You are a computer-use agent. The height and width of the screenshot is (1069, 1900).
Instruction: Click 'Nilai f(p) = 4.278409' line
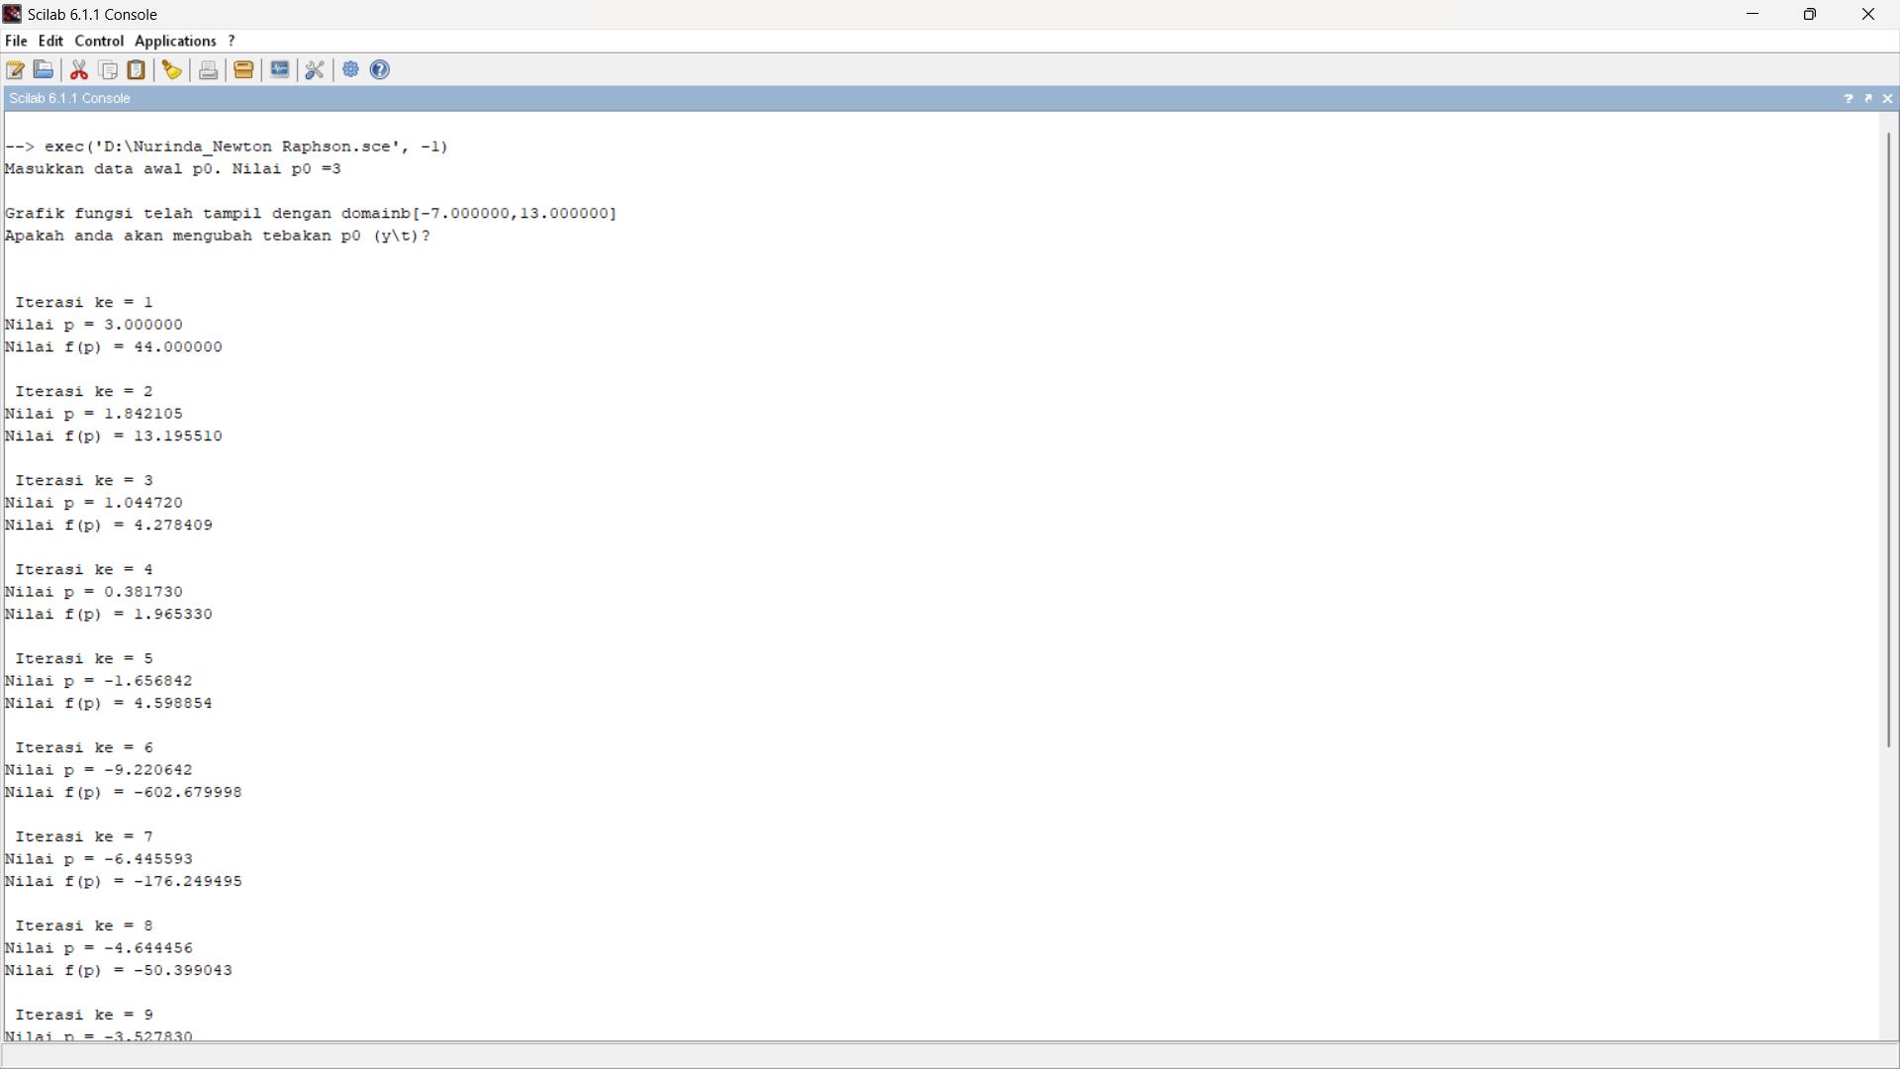pos(109,527)
